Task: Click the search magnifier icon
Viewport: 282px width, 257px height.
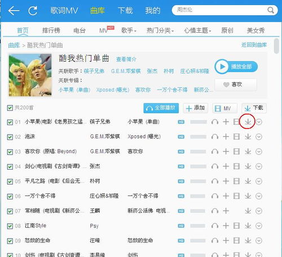Action: point(271,10)
